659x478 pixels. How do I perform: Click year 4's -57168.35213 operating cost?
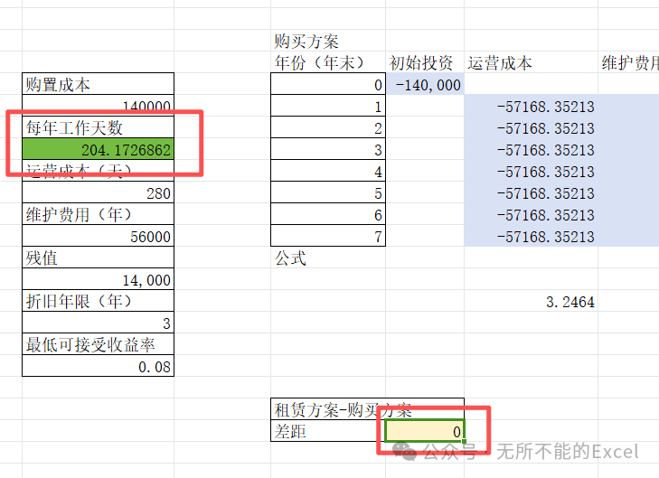click(532, 171)
